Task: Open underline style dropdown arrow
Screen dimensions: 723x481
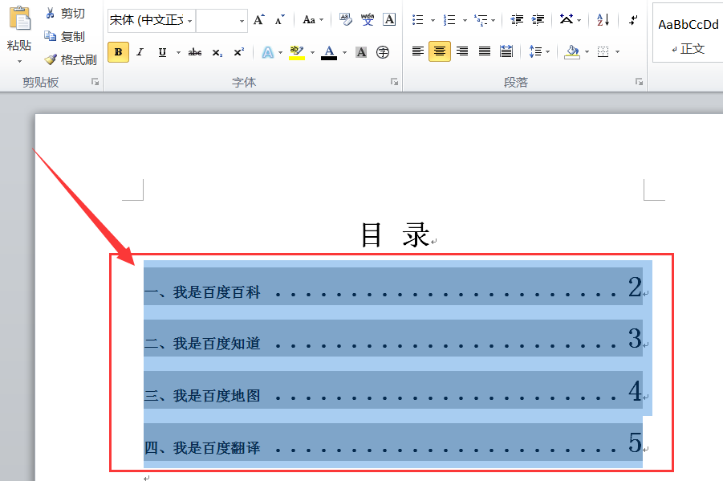Action: point(178,53)
